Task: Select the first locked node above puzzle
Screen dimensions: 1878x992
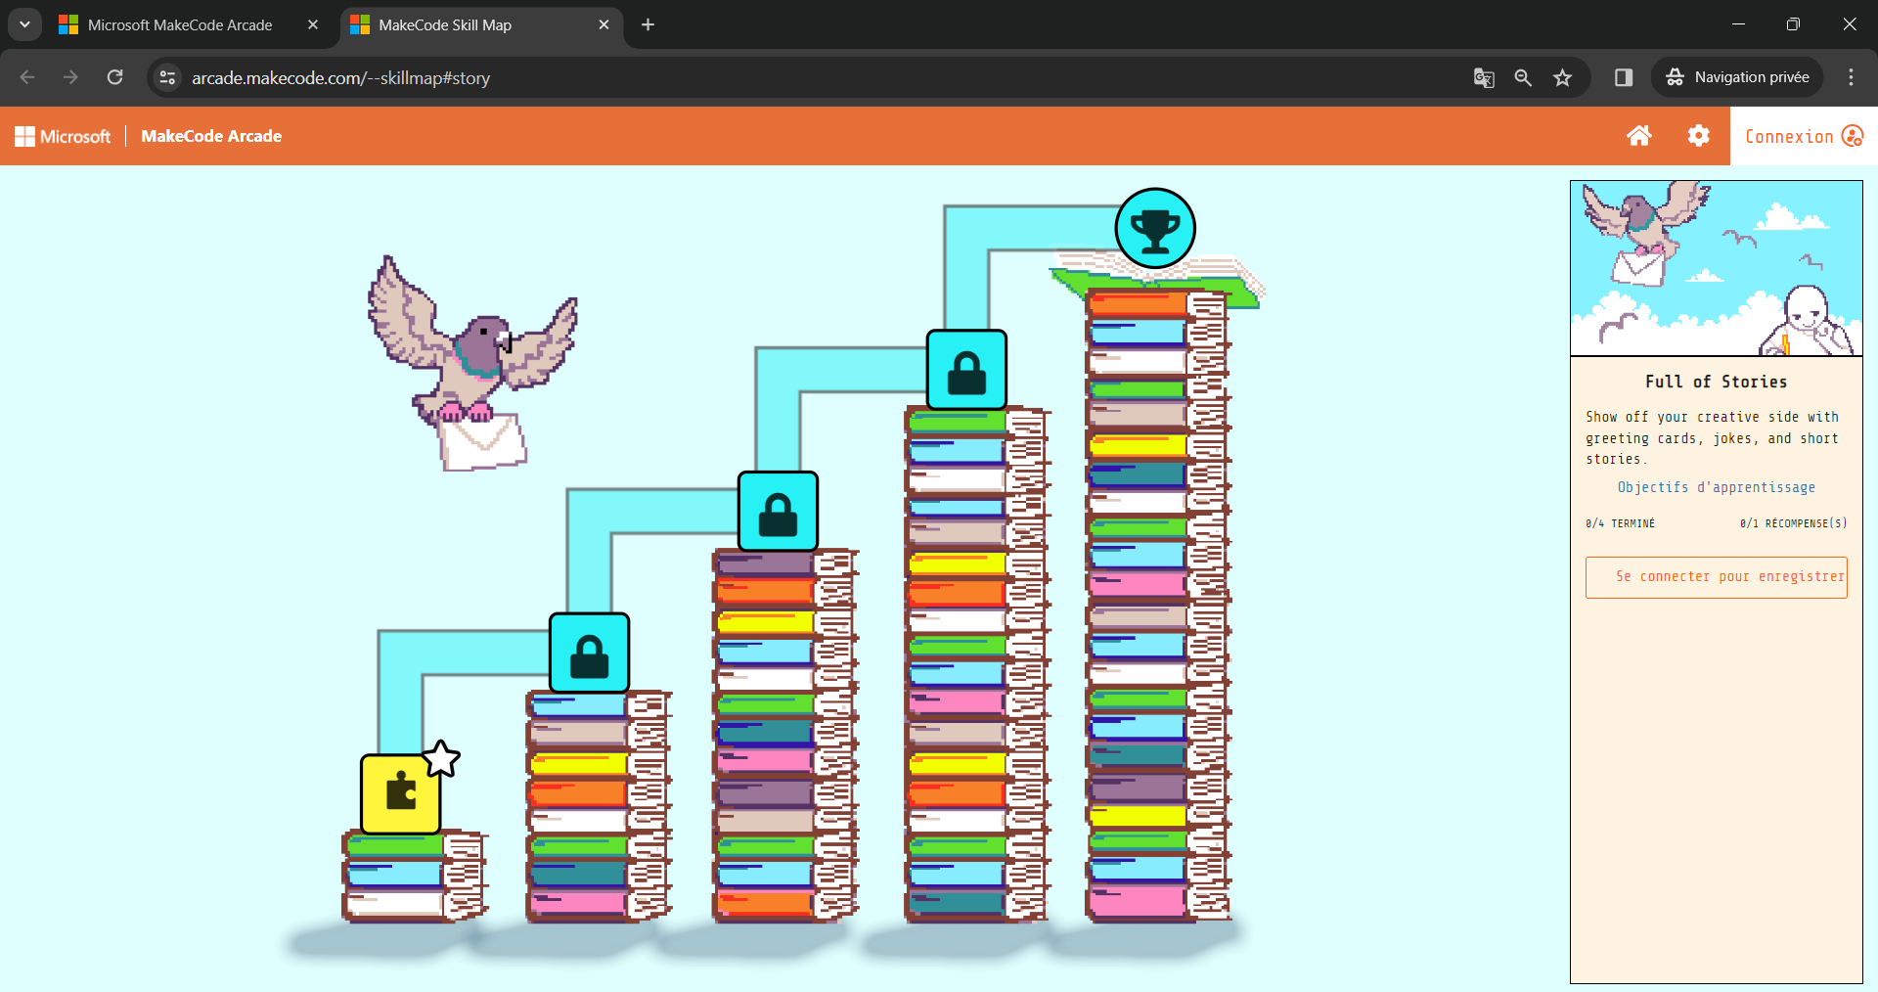Action: pos(589,654)
